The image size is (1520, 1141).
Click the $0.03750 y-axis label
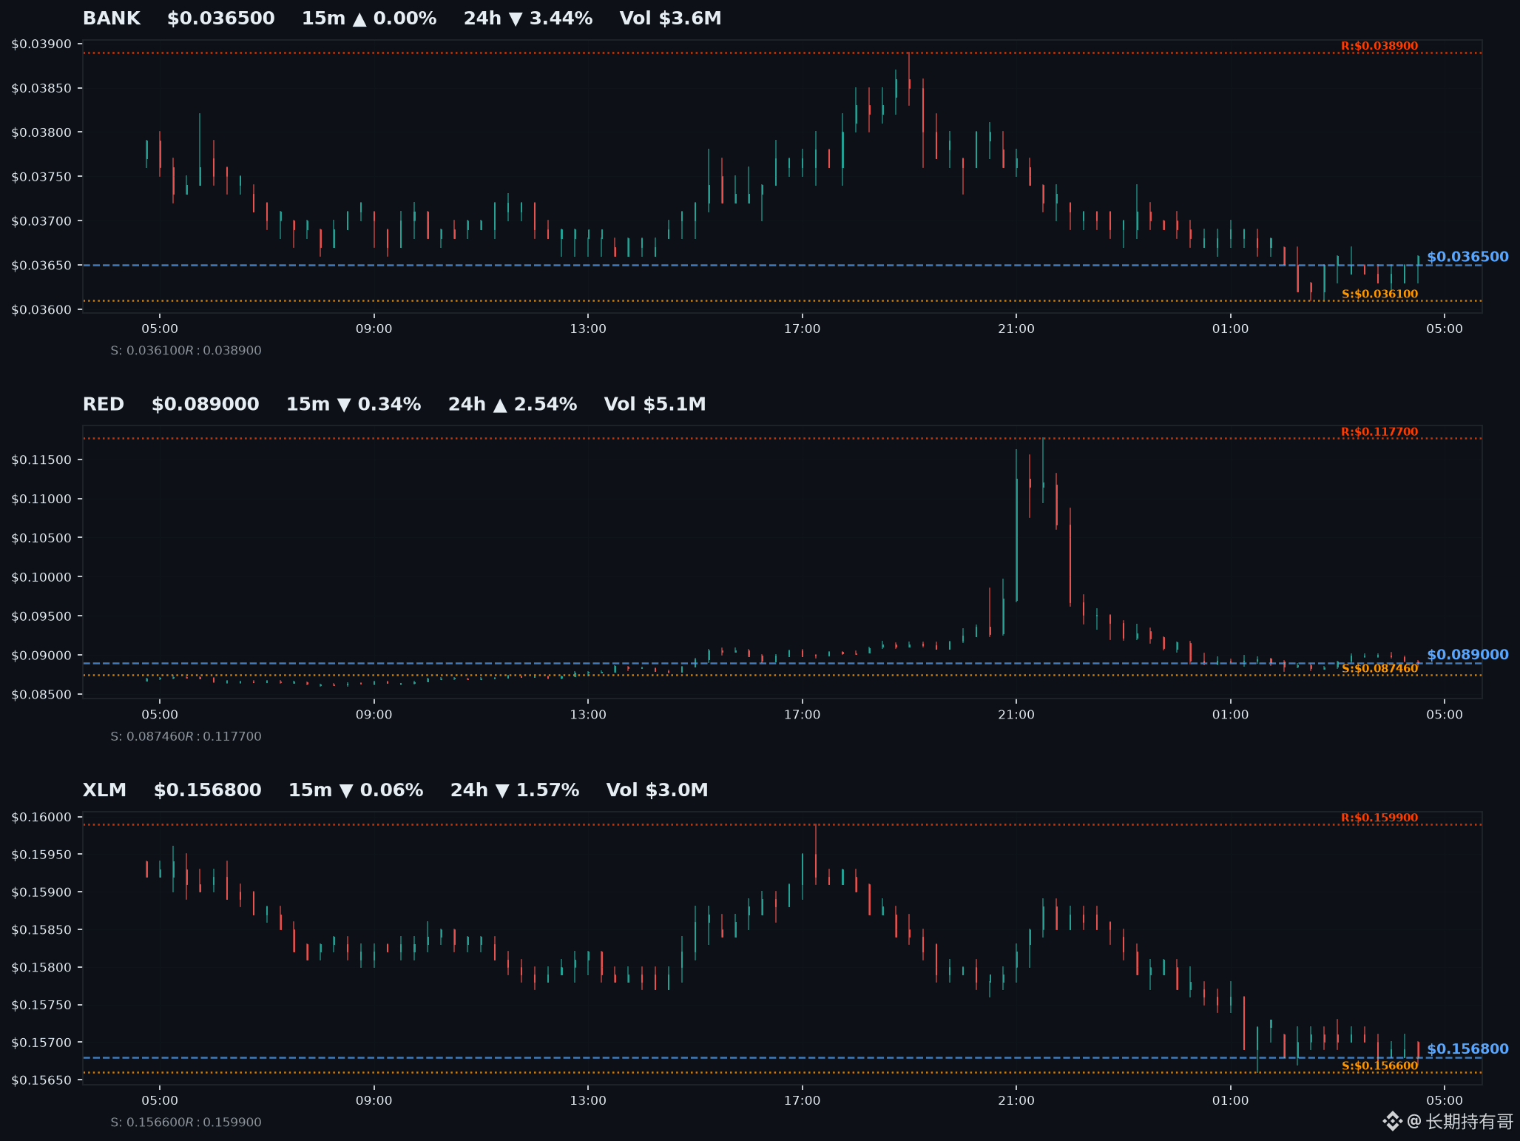[x=41, y=177]
